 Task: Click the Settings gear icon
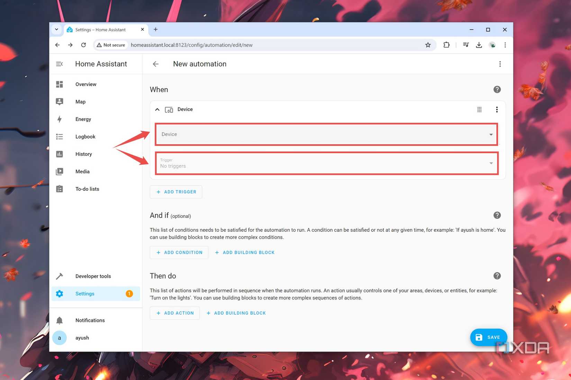[x=60, y=294]
